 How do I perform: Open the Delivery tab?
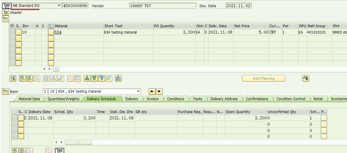tap(132, 99)
